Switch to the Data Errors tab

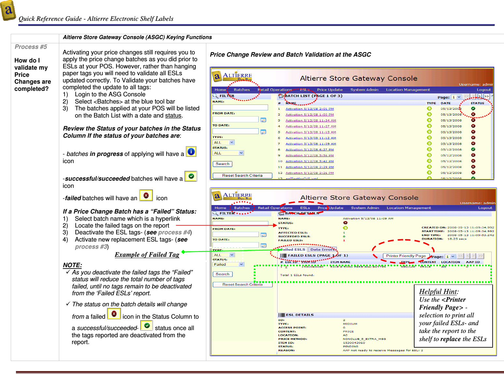coord(323,249)
